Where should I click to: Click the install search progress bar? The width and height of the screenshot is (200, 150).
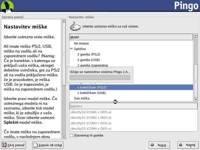click(x=100, y=77)
